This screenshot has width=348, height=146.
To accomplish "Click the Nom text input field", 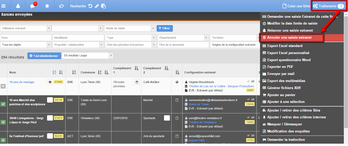I will pyautogui.click(x=26, y=38).
